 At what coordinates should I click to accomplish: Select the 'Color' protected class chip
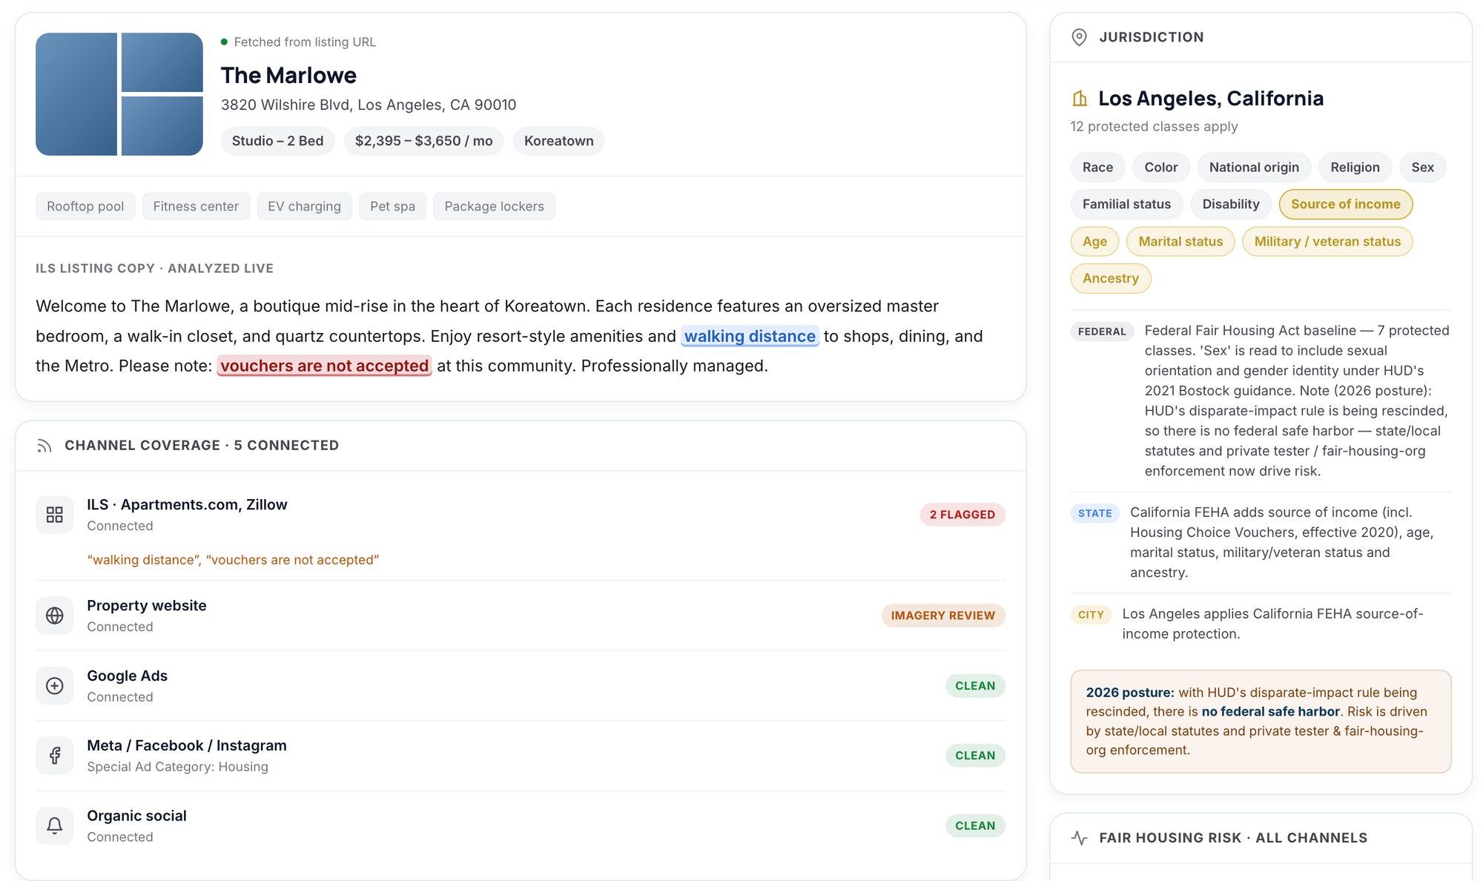point(1160,167)
